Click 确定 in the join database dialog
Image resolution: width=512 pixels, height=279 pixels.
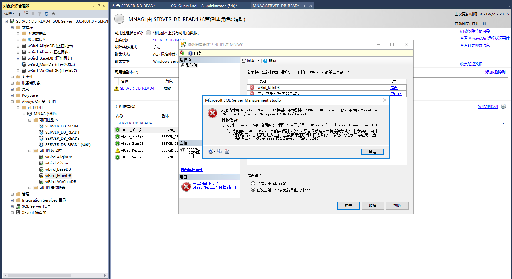coord(349,206)
